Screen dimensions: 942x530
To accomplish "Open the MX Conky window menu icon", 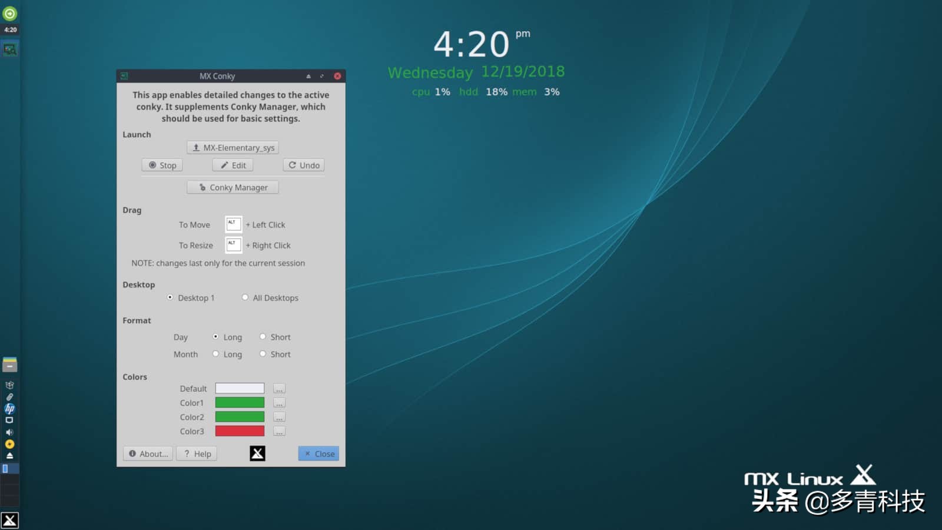I will point(124,76).
